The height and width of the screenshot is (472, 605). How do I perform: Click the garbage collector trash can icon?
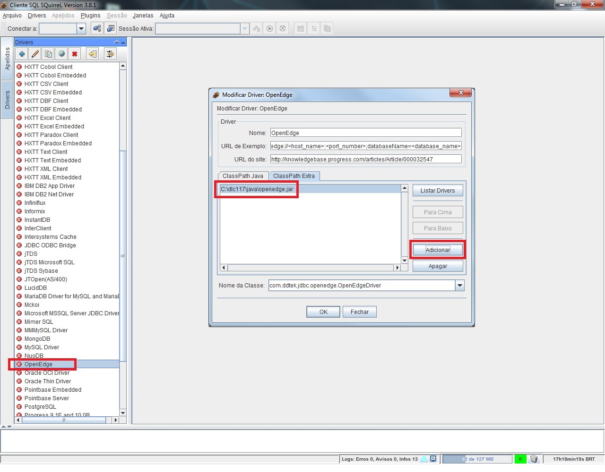pos(534,459)
